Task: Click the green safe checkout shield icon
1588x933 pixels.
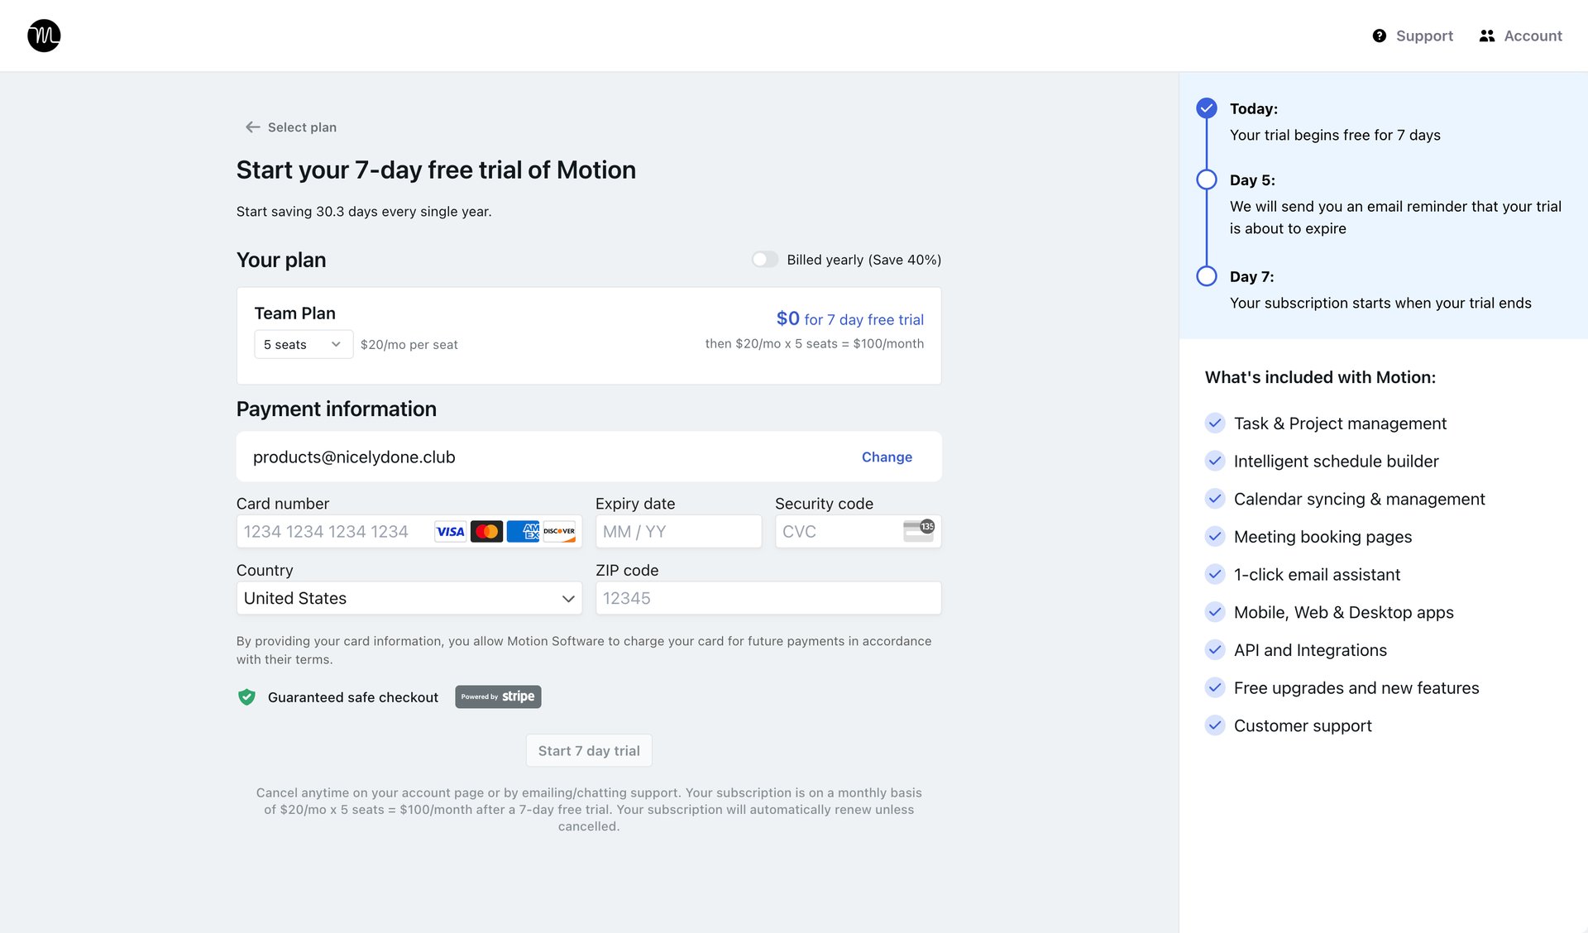Action: point(246,697)
